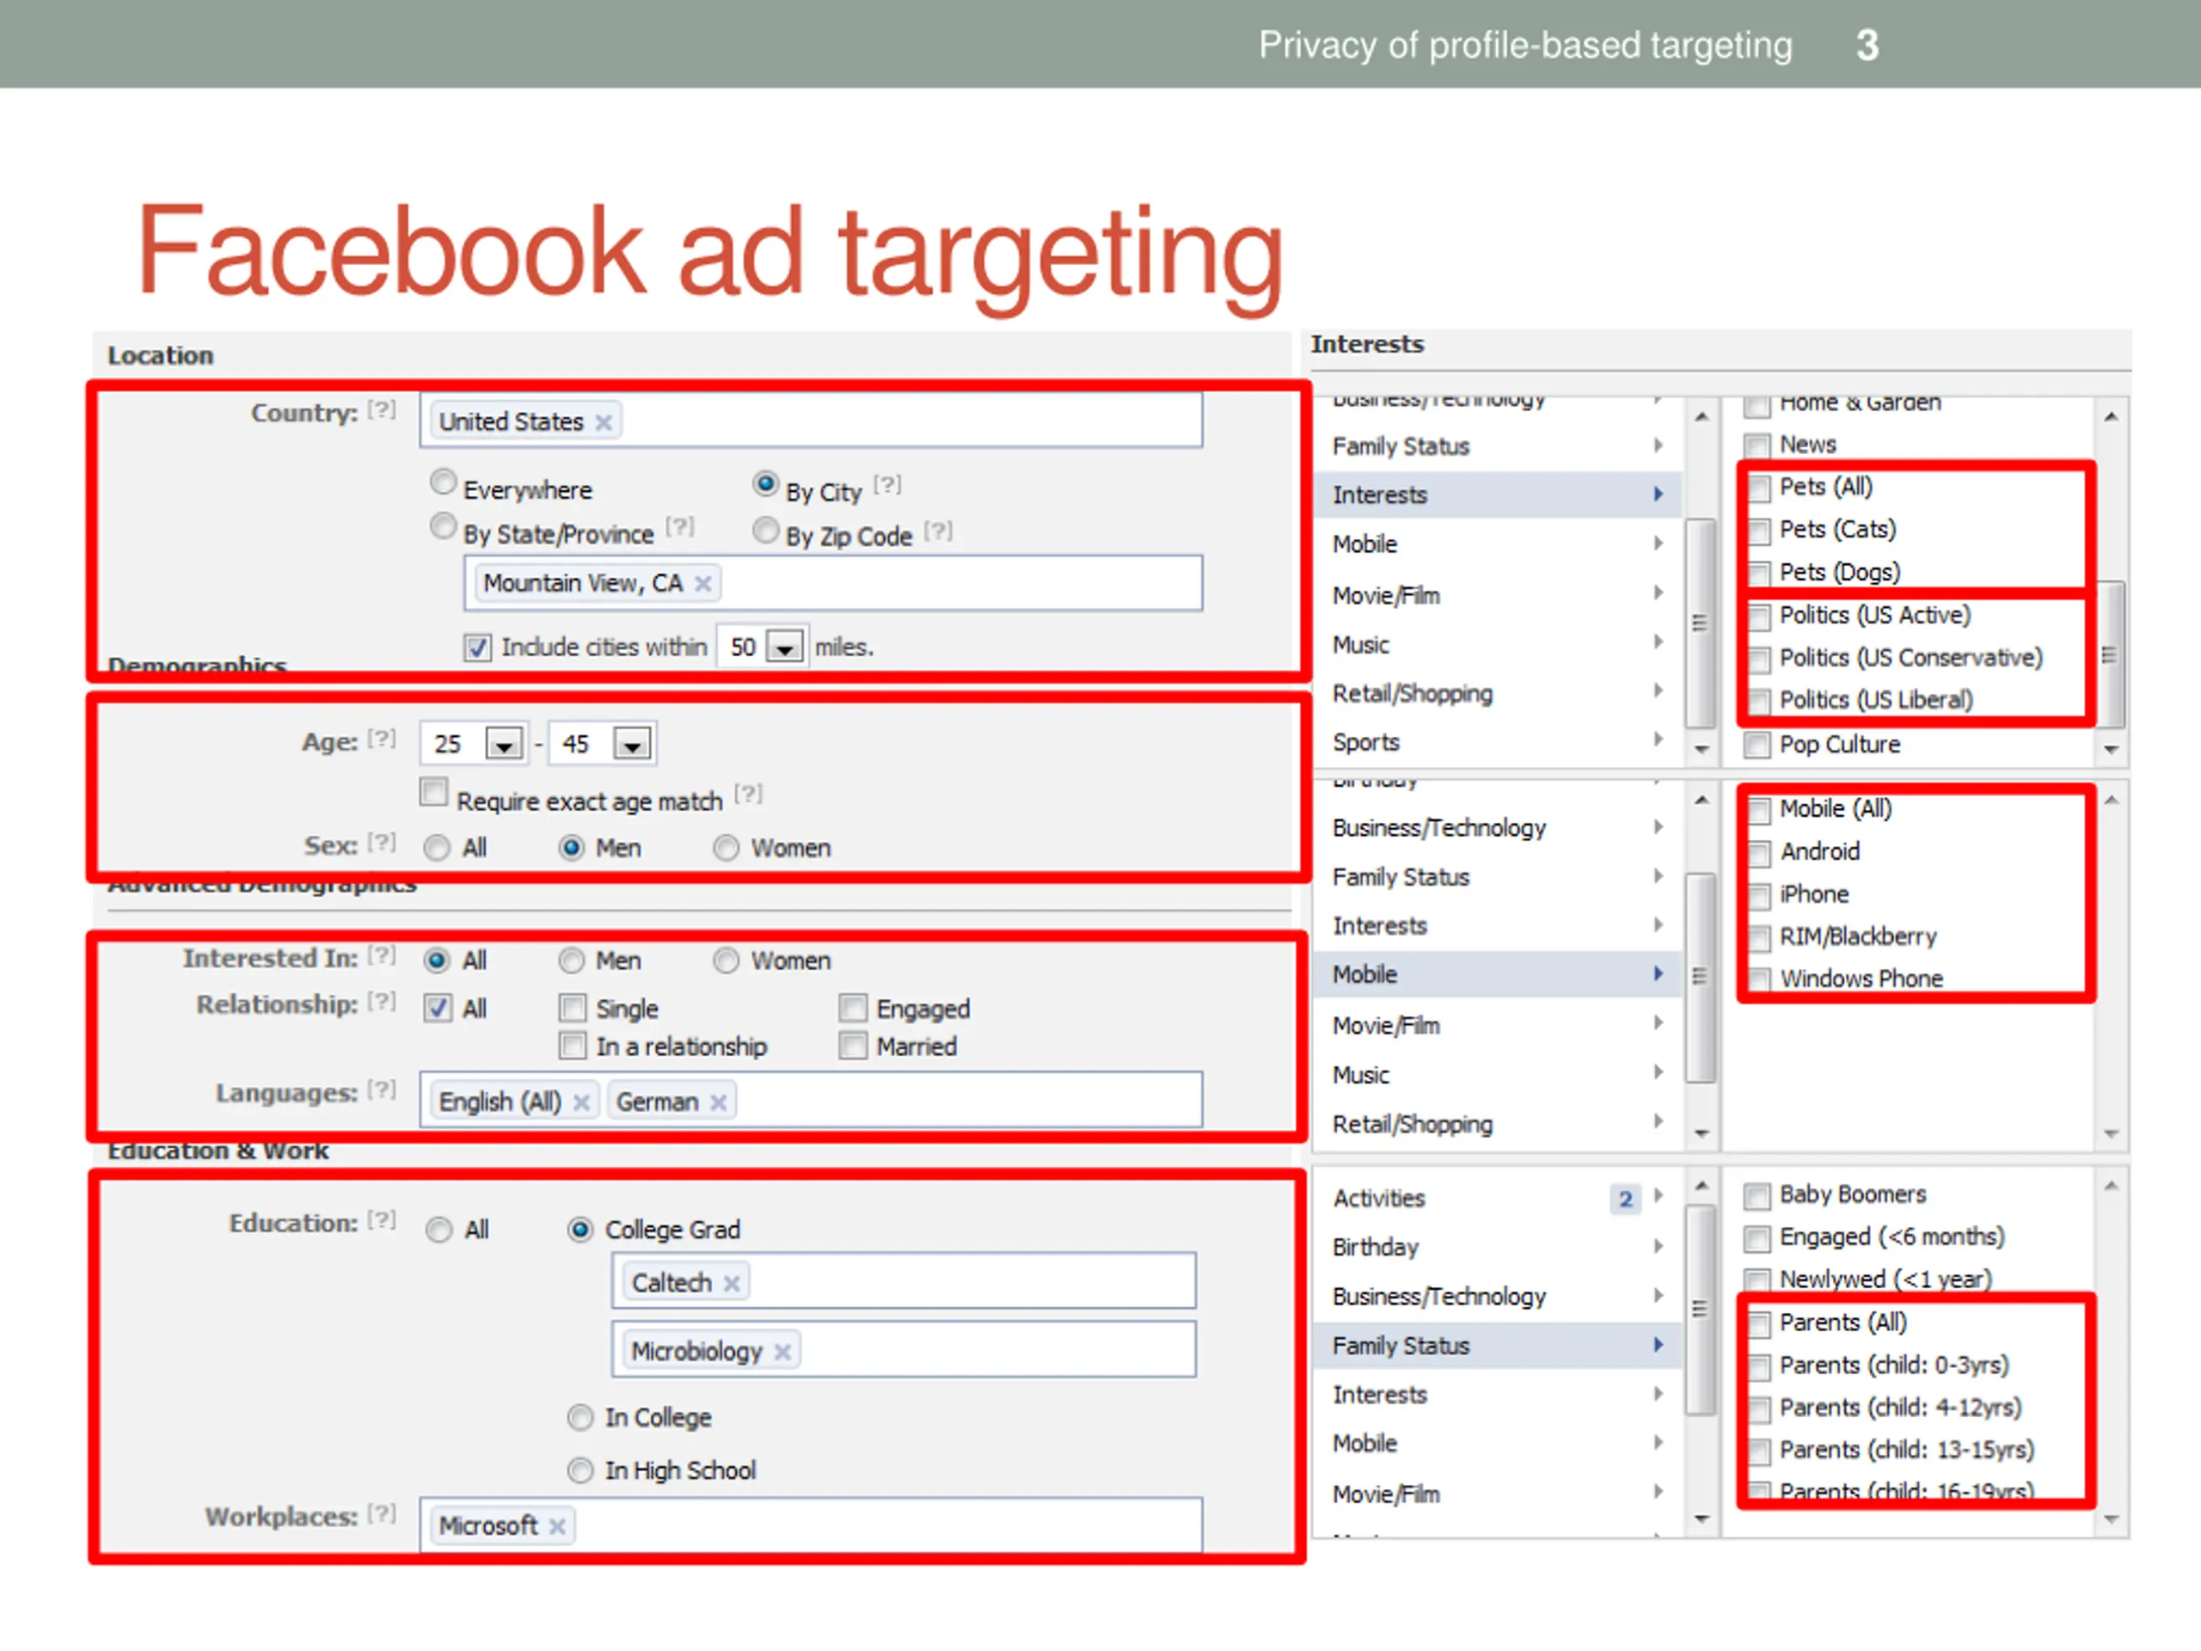This screenshot has width=2201, height=1651.
Task: Remove the Microbiology major tag
Action: [782, 1352]
